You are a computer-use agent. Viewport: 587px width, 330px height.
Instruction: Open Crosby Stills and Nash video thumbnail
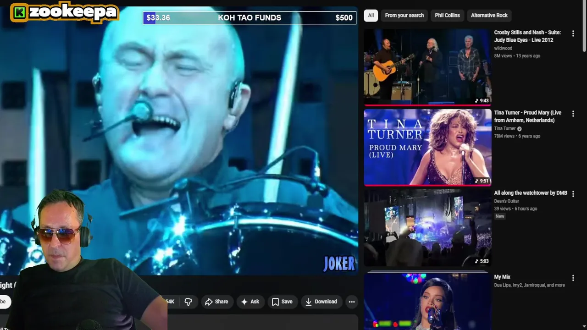pos(427,67)
